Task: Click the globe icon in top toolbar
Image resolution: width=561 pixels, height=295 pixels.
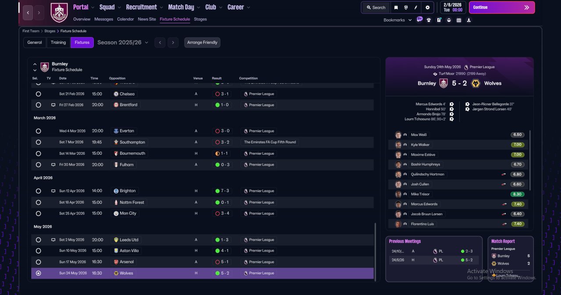Action: [x=406, y=7]
